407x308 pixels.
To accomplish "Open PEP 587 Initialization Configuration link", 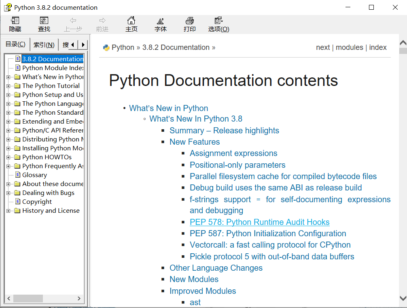I will (268, 233).
